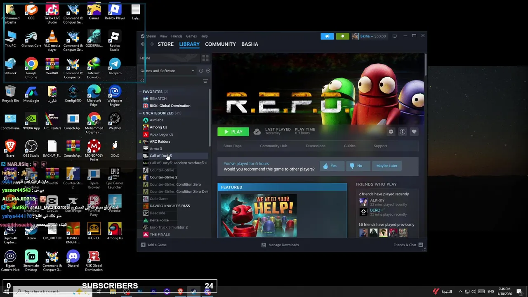This screenshot has width=528, height=297.
Task: Switch library to grid collections view
Action: point(205,58)
